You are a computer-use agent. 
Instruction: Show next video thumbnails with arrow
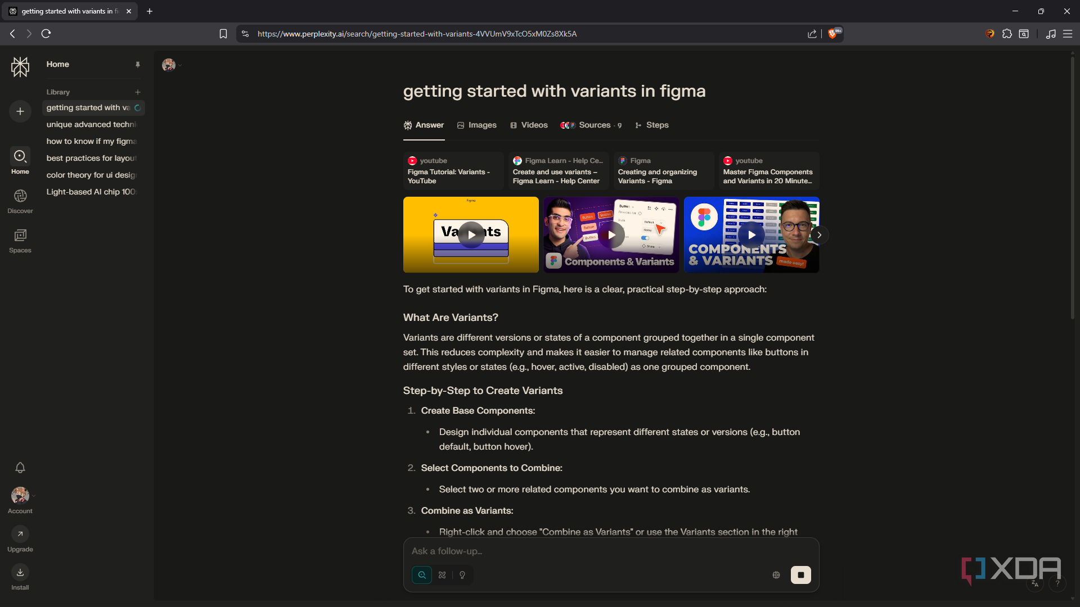click(x=820, y=235)
